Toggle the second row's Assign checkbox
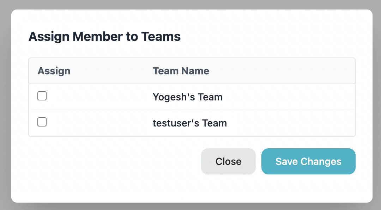The width and height of the screenshot is (381, 210). [x=42, y=122]
